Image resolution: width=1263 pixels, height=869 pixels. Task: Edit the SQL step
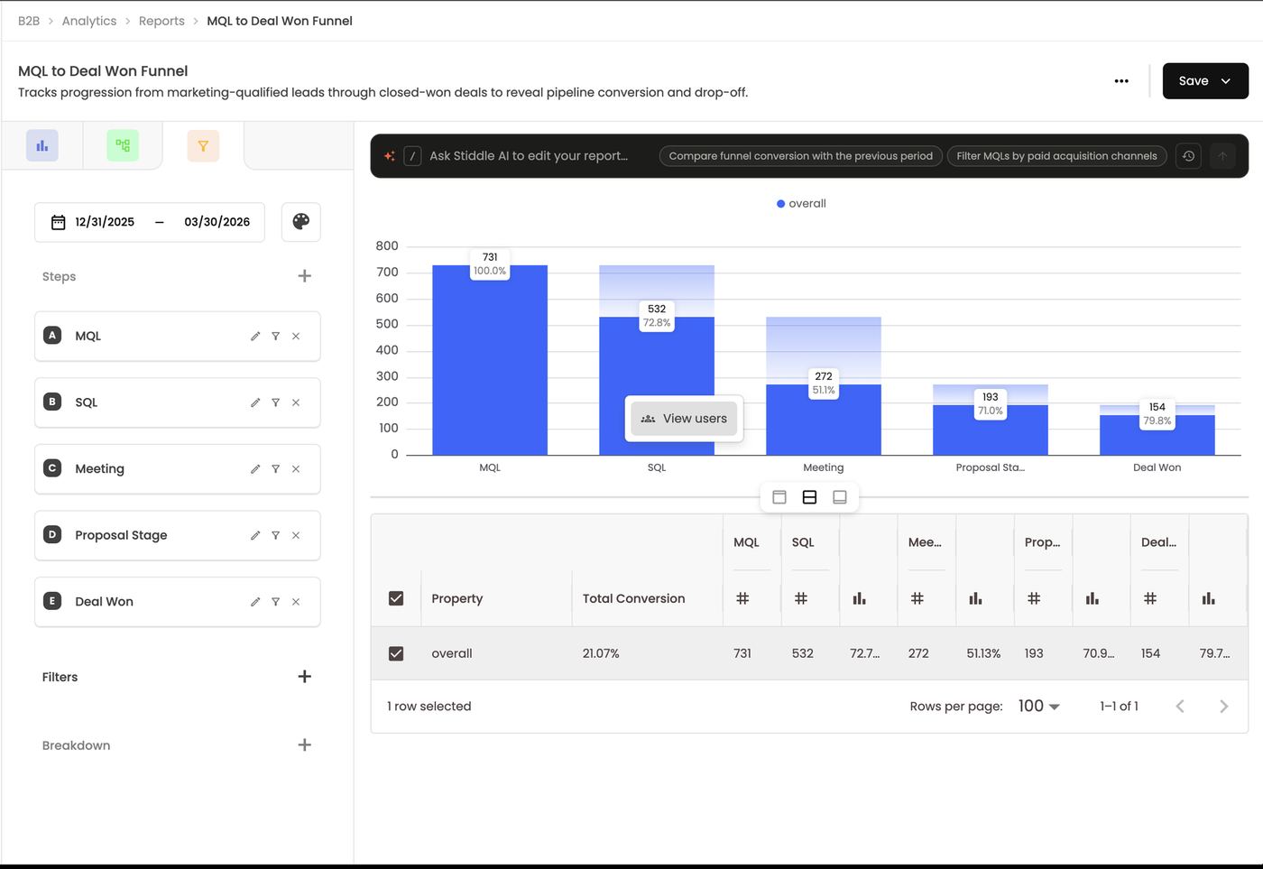[x=255, y=402]
